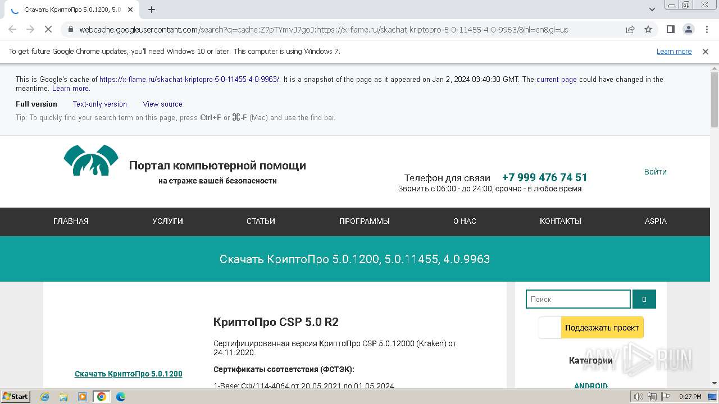Click Chrome icon in taskbar

click(101, 397)
